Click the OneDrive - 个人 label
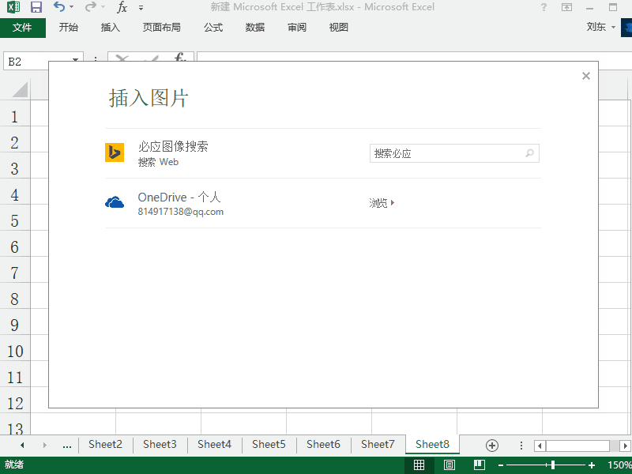 (179, 197)
